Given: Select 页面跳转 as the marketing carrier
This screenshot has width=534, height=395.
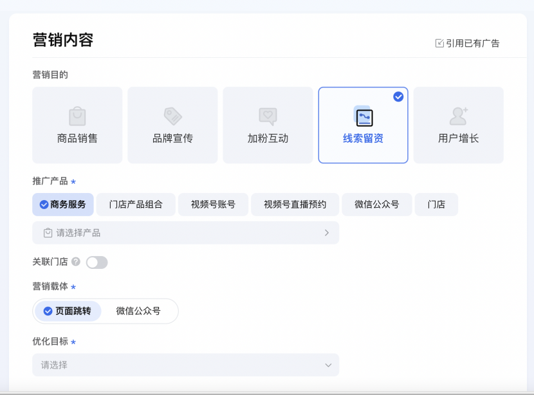Looking at the screenshot, I should coord(67,311).
